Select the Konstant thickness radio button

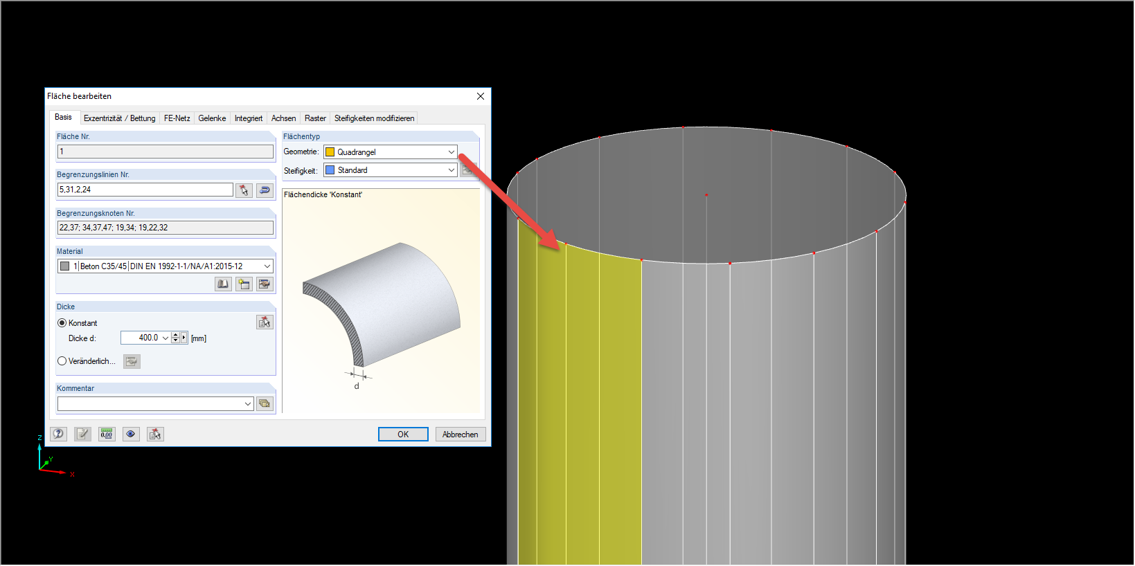[62, 323]
